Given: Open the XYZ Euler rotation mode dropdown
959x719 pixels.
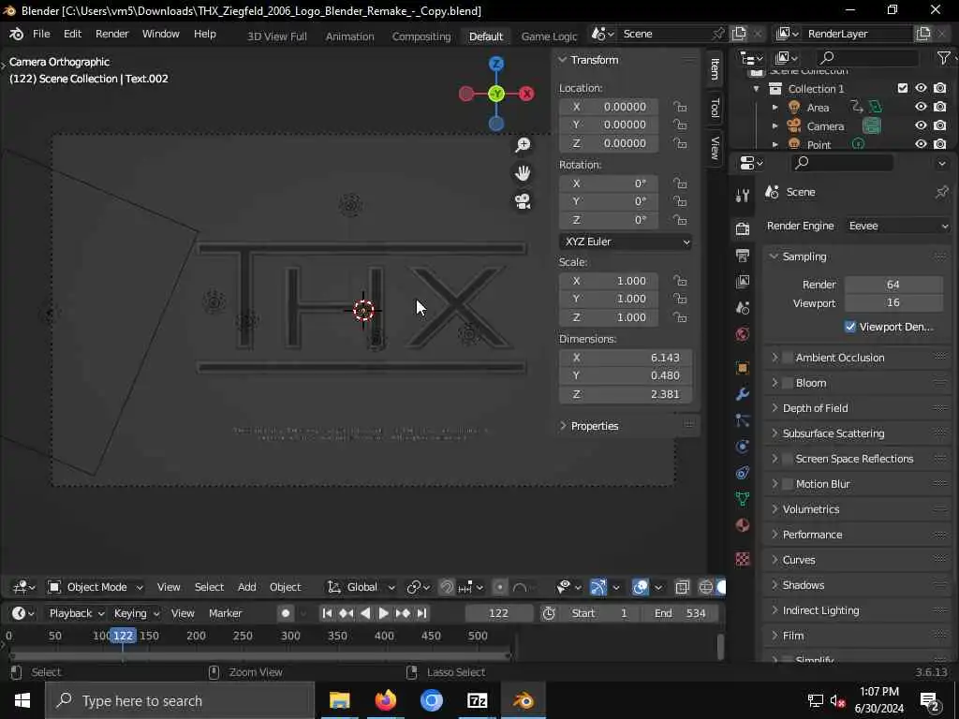Looking at the screenshot, I should click(626, 242).
